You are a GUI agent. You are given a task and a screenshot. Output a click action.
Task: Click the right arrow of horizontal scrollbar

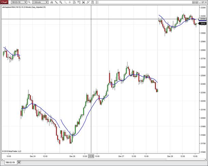click(206, 160)
